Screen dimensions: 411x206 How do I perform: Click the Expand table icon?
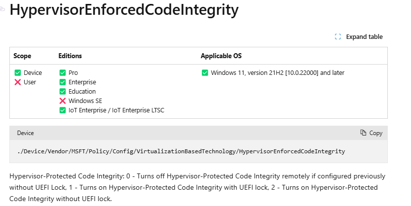tap(338, 36)
